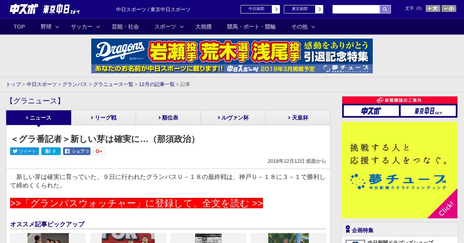Follow the グラニュース一覧 breadcrumb link
The image size is (464, 243).
pos(113,84)
